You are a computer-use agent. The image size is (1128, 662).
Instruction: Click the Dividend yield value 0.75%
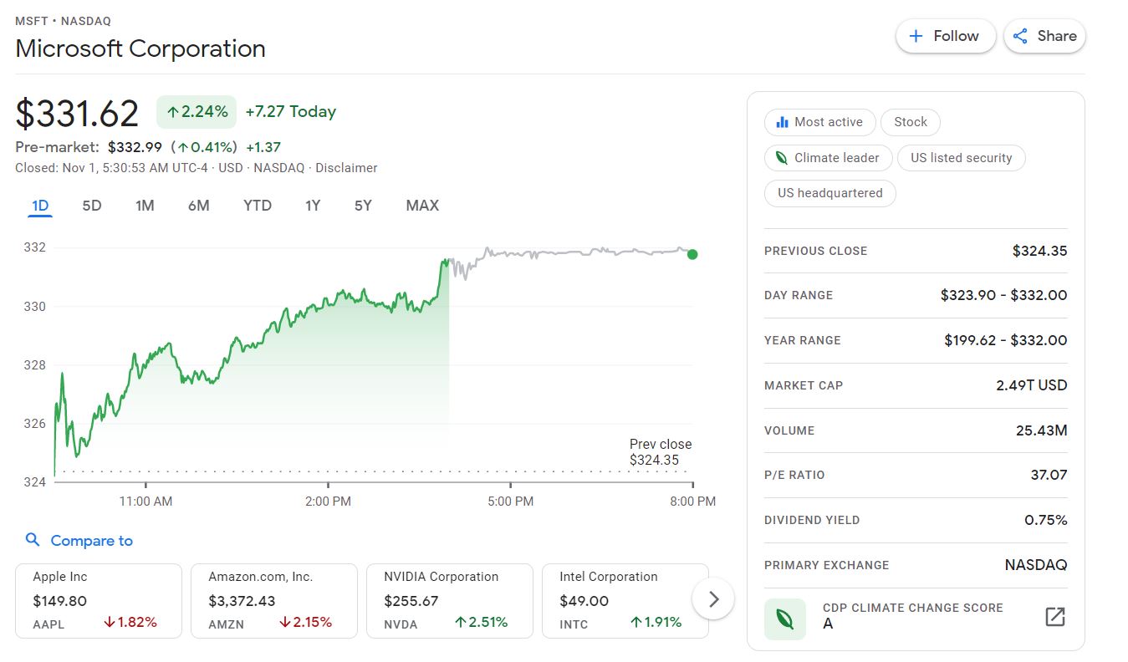pyautogui.click(x=1045, y=520)
